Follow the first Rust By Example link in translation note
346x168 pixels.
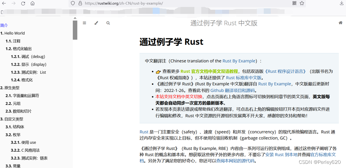click(239, 61)
